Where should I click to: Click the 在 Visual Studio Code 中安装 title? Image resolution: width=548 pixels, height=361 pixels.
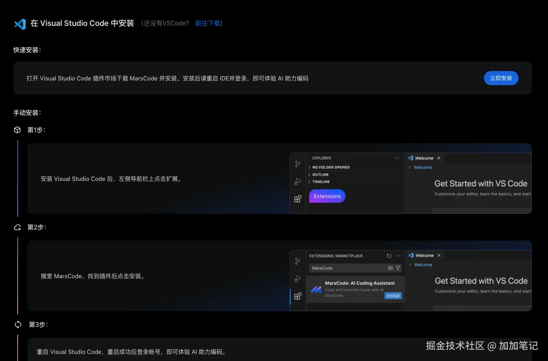82,24
